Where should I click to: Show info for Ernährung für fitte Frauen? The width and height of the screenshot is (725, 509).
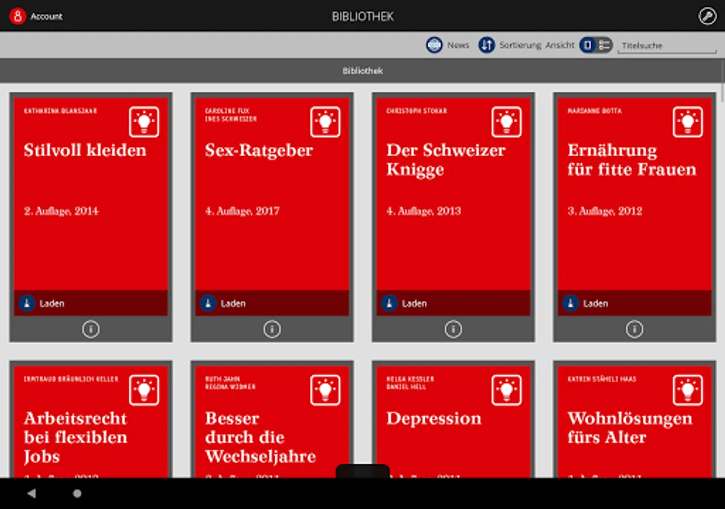pos(634,329)
